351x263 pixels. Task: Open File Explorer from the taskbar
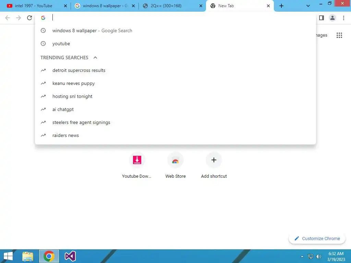click(28, 256)
